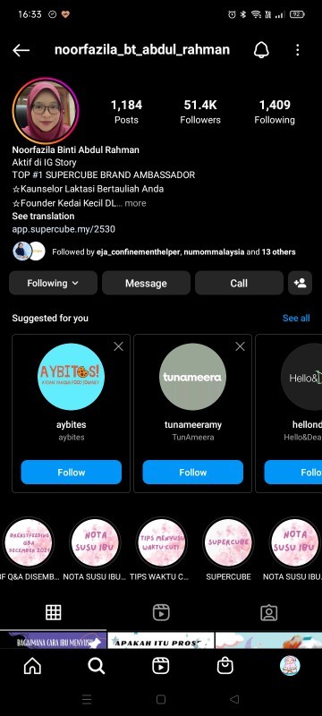Expand the bio by tapping more
The image size is (322, 716).
pyautogui.click(x=135, y=203)
